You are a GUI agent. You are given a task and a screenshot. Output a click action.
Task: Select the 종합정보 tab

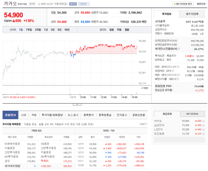[10, 115]
